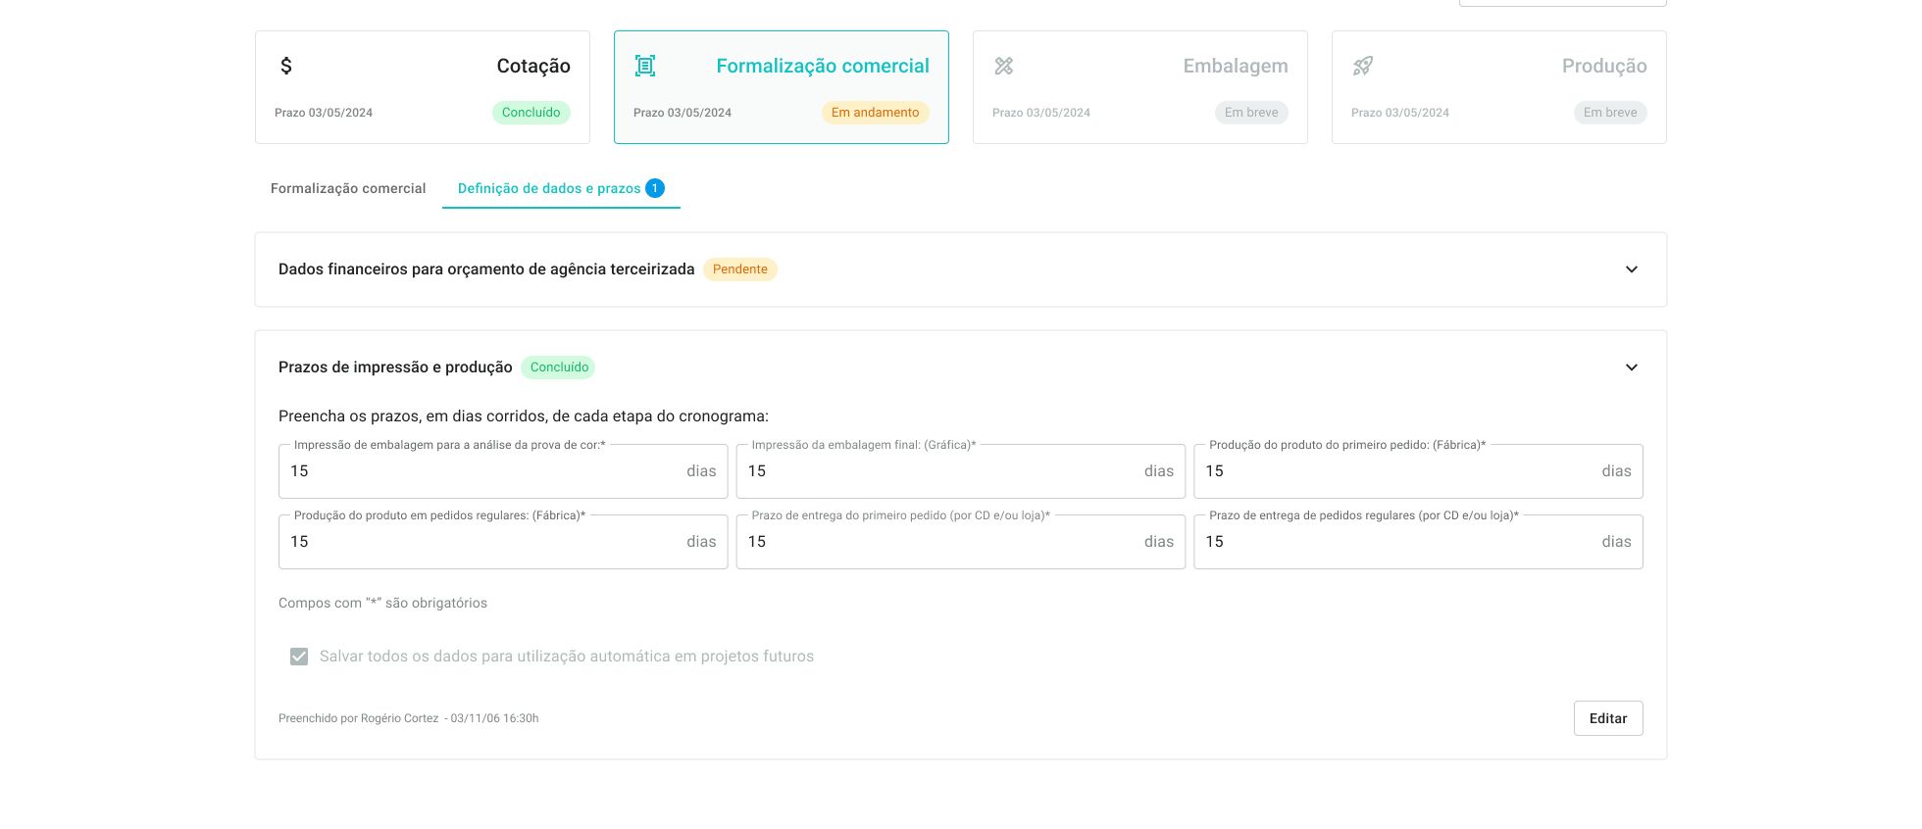The height and width of the screenshot is (829, 1922).
Task: Collapse the Prazos de impressão e produção section
Action: [1632, 367]
